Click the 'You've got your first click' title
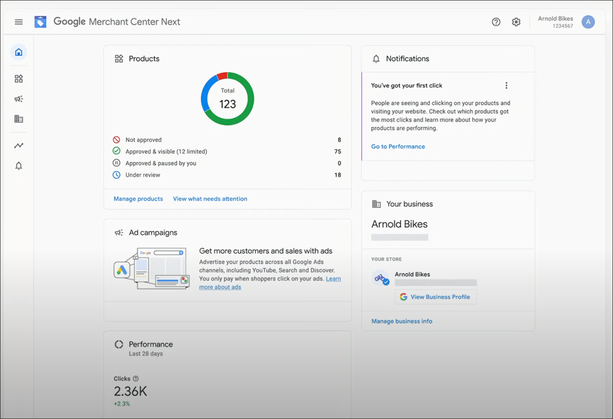The height and width of the screenshot is (419, 613). (x=406, y=86)
